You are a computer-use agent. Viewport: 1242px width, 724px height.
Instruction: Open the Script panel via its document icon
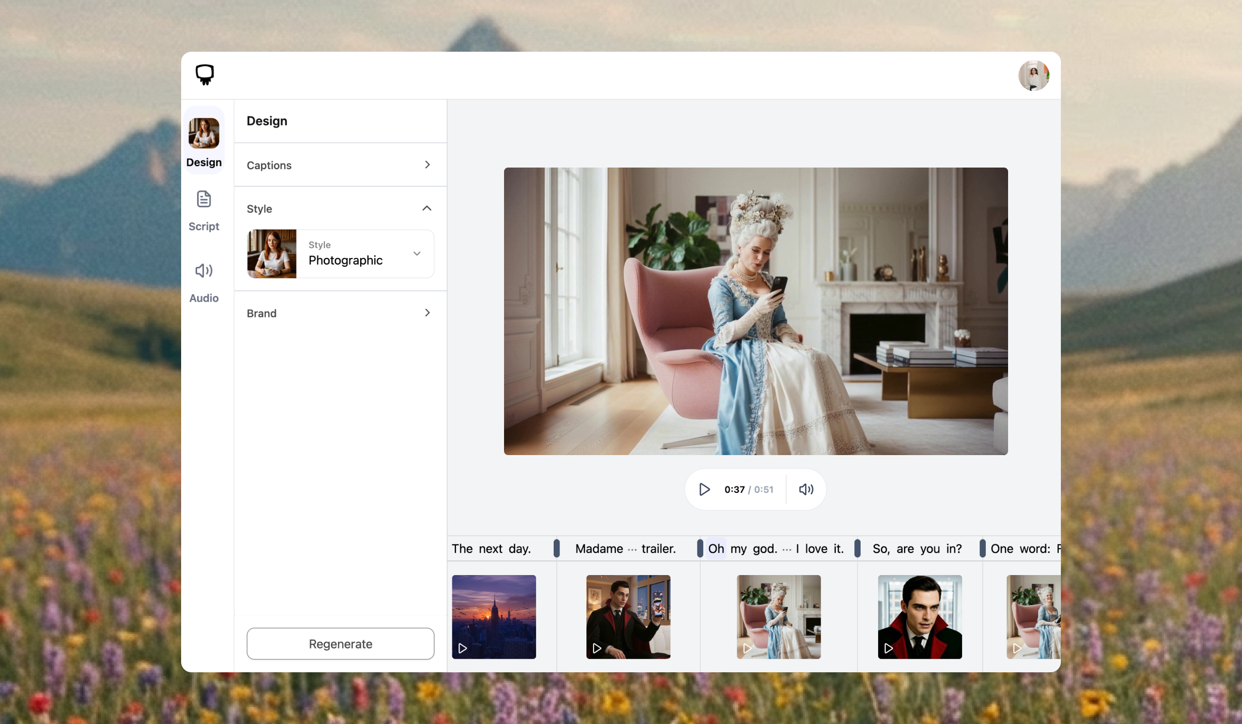[203, 199]
